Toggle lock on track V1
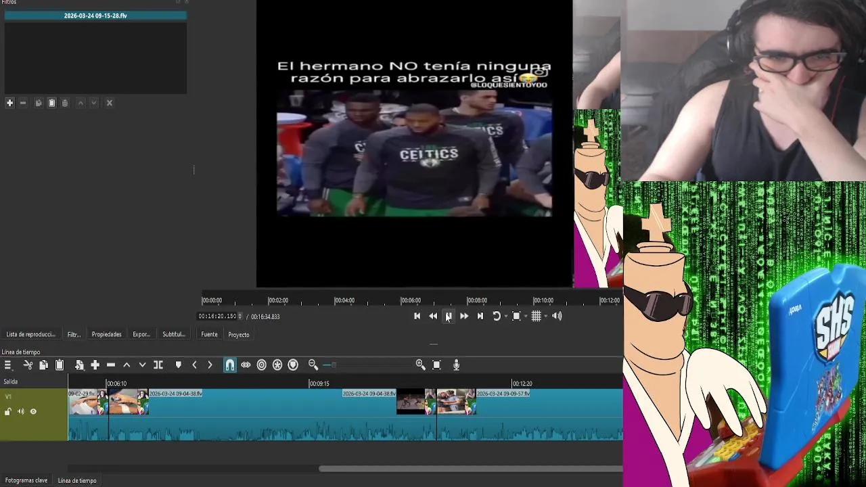This screenshot has height=487, width=866. pos(8,412)
